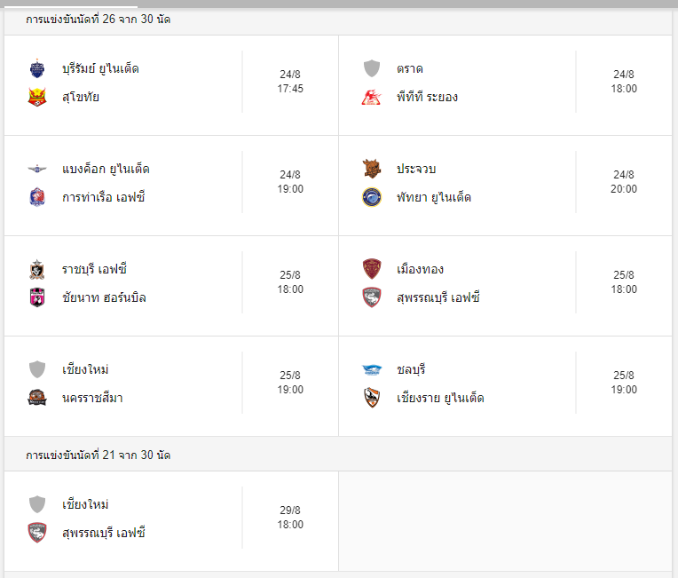678x578 pixels.
Task: Click the Muangthong red crest
Action: point(371,269)
